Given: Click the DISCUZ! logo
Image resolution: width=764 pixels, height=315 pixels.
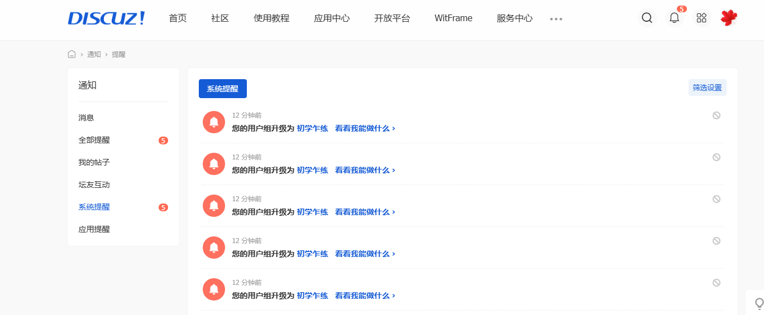Looking at the screenshot, I should (x=106, y=18).
